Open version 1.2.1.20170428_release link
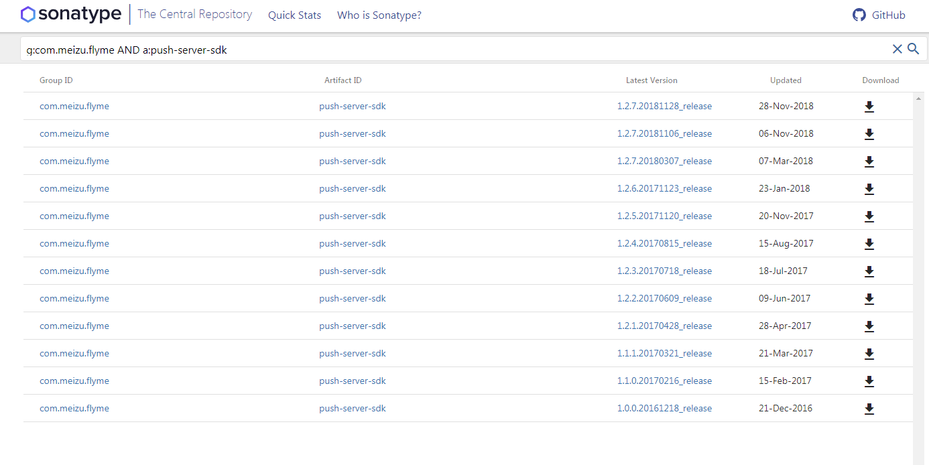The width and height of the screenshot is (929, 465). tap(664, 326)
